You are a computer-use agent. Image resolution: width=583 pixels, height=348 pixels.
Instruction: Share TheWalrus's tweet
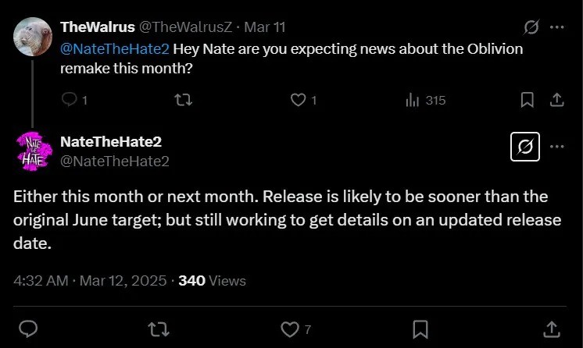coord(556,100)
